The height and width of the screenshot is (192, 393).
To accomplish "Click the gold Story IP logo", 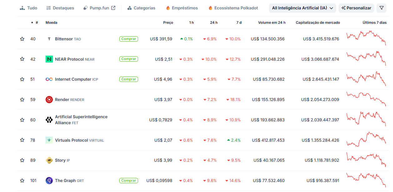I will (49, 160).
